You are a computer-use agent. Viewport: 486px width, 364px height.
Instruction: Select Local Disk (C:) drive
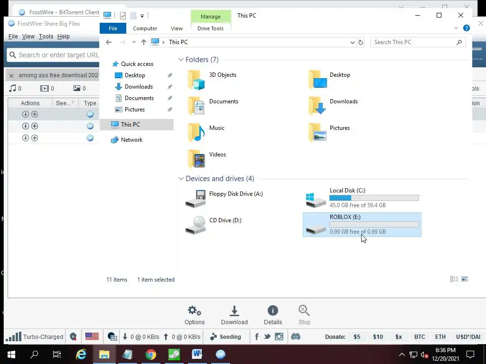coord(362,198)
